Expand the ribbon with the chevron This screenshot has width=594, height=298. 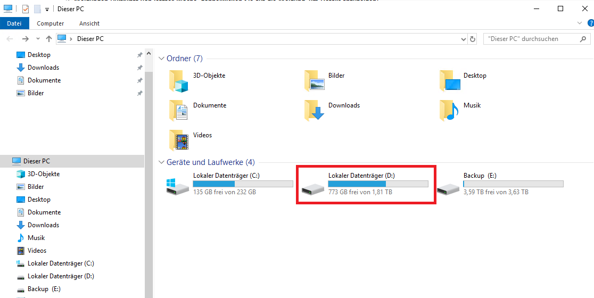pyautogui.click(x=580, y=23)
